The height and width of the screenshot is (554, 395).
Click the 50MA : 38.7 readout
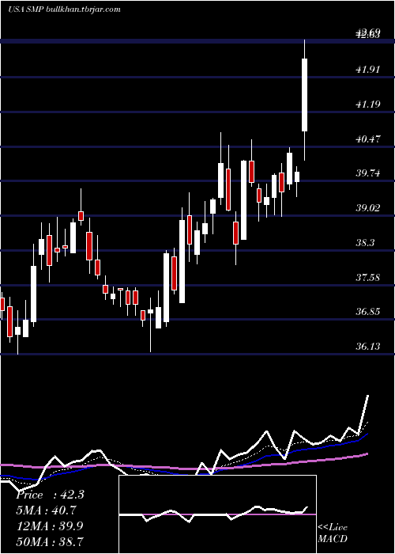click(x=50, y=541)
